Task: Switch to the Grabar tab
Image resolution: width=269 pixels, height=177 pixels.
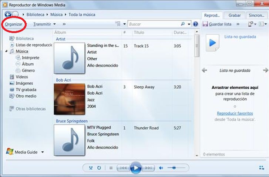Action: pyautogui.click(x=234, y=16)
